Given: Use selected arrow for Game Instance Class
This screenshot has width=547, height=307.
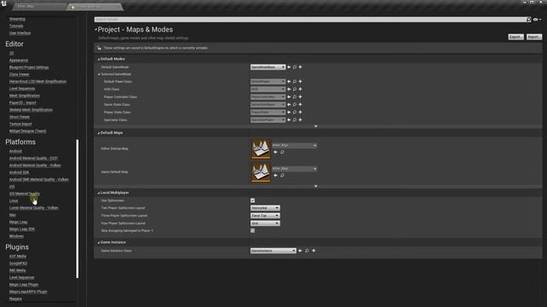Looking at the screenshot, I should click(300, 251).
